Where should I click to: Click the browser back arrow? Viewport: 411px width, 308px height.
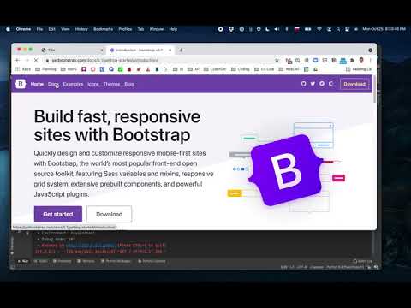(x=17, y=60)
